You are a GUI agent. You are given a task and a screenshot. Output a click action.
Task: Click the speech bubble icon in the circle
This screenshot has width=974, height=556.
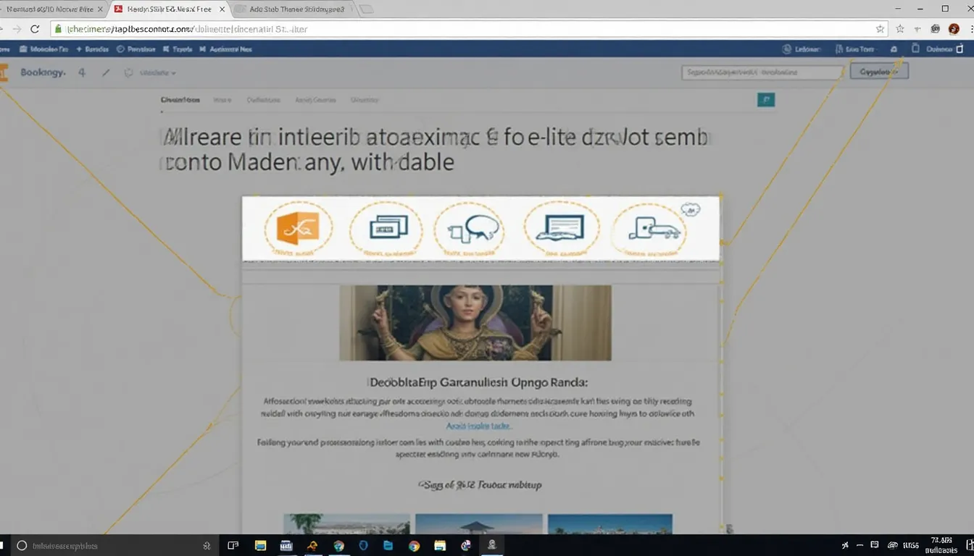click(472, 229)
